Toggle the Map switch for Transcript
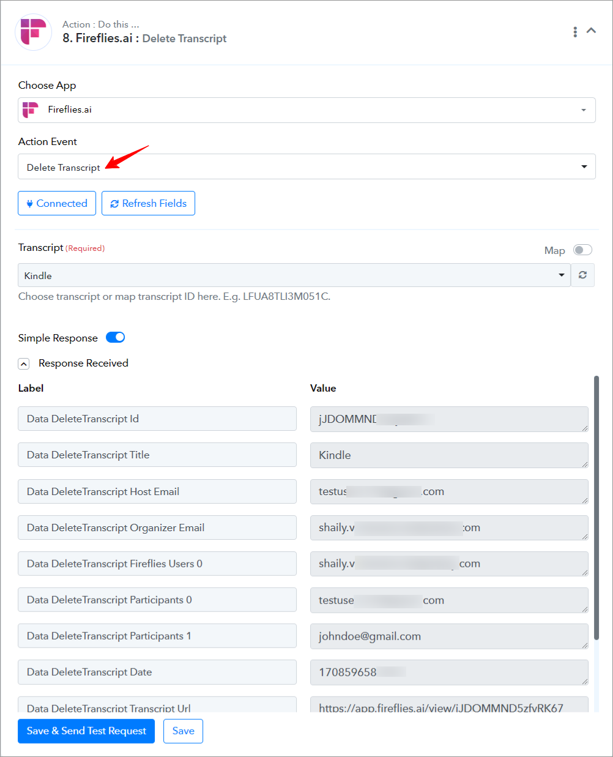The image size is (613, 757). point(582,250)
